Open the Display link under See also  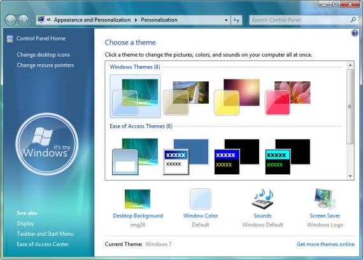click(x=25, y=224)
